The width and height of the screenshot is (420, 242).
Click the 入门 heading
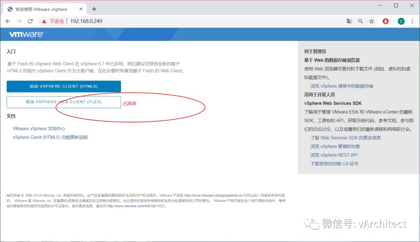coord(11,51)
